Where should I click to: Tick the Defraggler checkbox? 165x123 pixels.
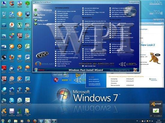pos(55,15)
